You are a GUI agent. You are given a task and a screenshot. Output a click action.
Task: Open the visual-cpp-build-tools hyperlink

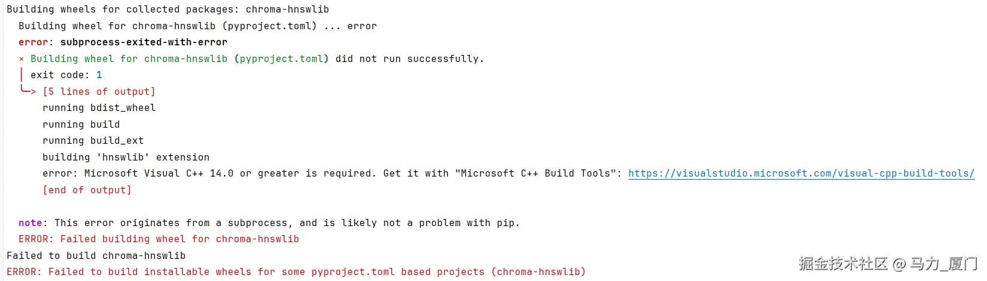[x=801, y=174]
